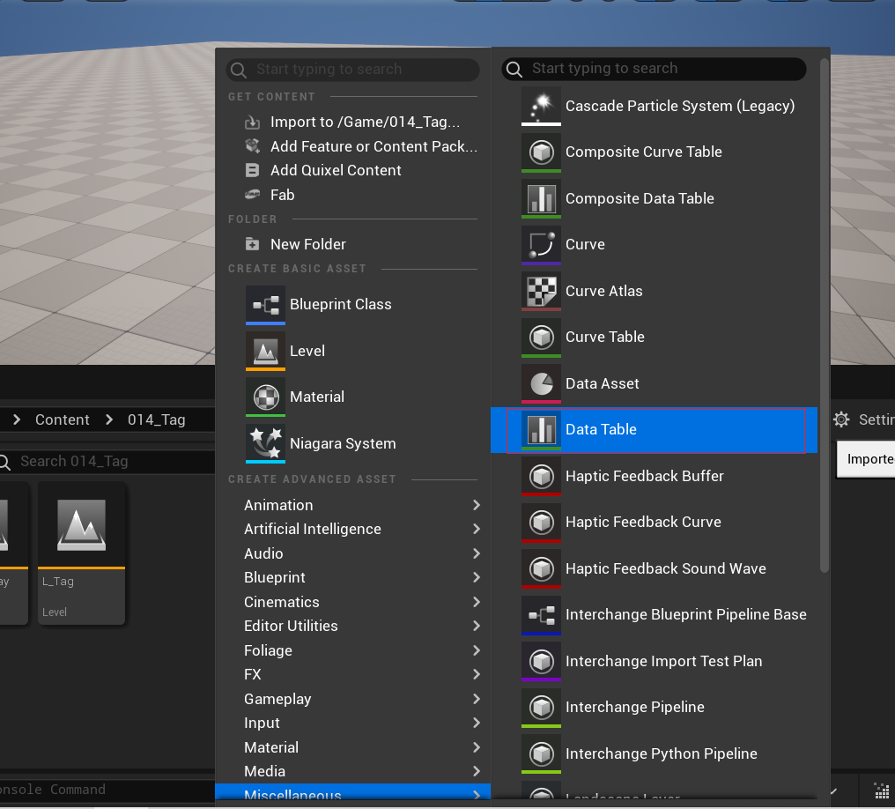Select the Data Asset pie icon
895x809 pixels.
(541, 383)
